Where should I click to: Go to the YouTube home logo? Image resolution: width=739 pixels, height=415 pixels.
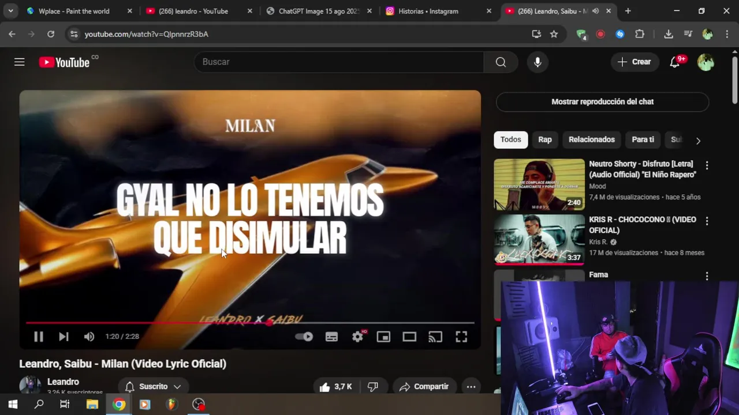(64, 62)
